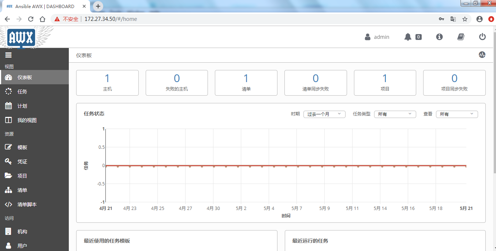
Task: Open the activity stream icon
Action: (x=482, y=55)
